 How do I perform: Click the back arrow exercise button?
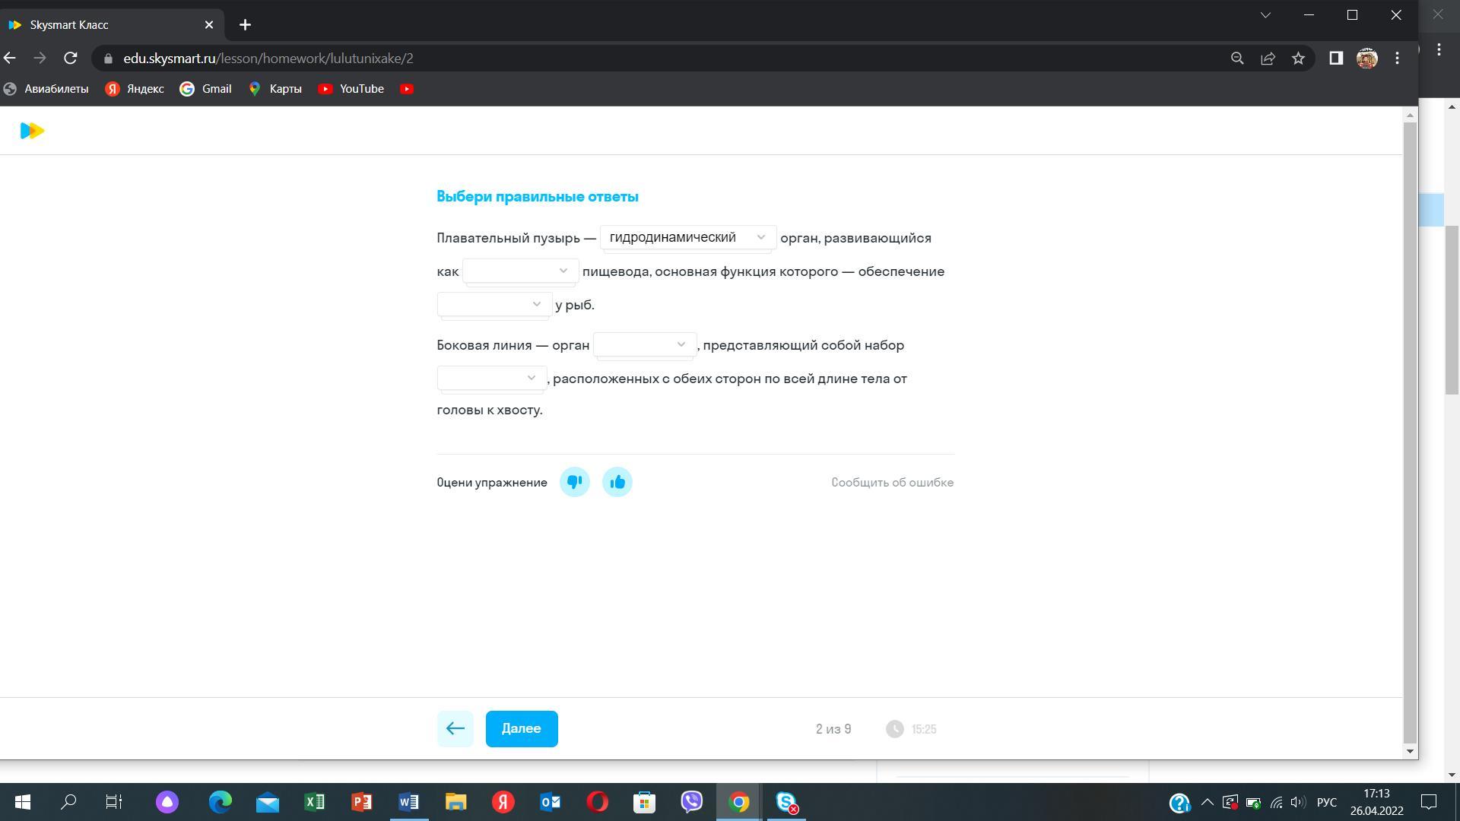click(x=455, y=729)
